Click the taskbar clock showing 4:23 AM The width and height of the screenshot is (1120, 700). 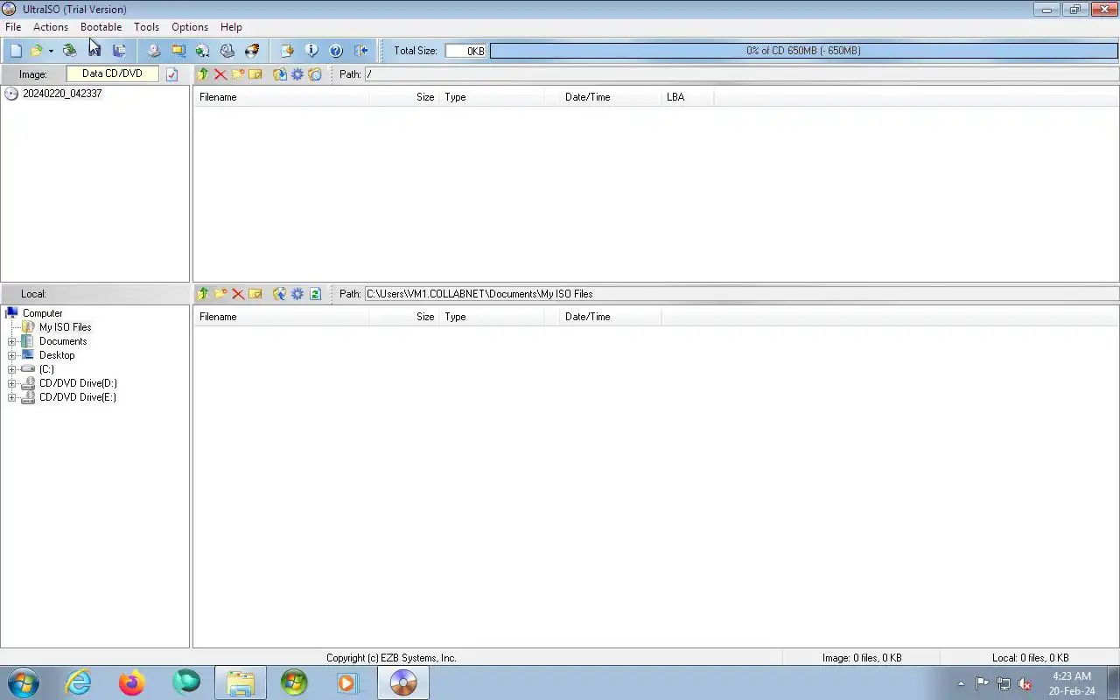tap(1072, 683)
